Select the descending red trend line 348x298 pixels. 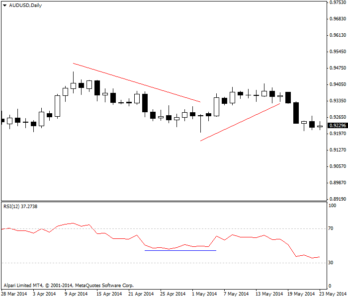tap(137, 82)
